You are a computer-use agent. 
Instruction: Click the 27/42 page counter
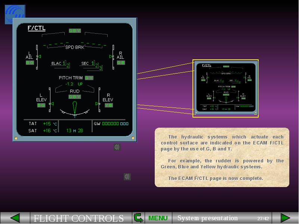(263, 218)
